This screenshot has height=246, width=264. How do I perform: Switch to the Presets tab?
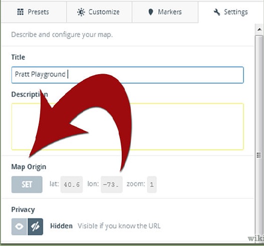(x=34, y=12)
